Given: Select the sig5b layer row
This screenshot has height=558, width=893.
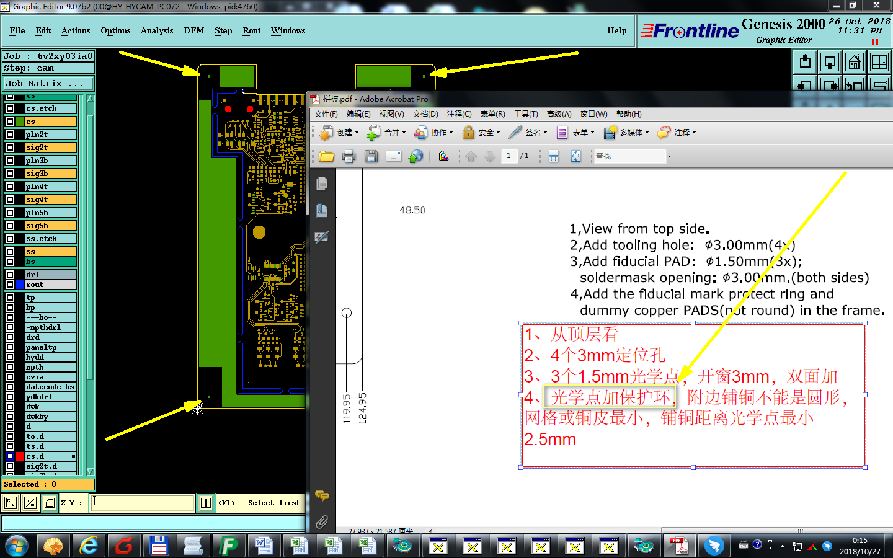Looking at the screenshot, I should [51, 226].
